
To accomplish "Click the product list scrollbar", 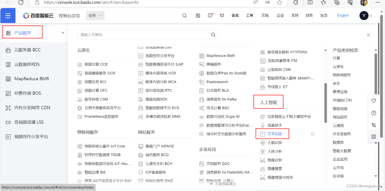I will (326, 103).
